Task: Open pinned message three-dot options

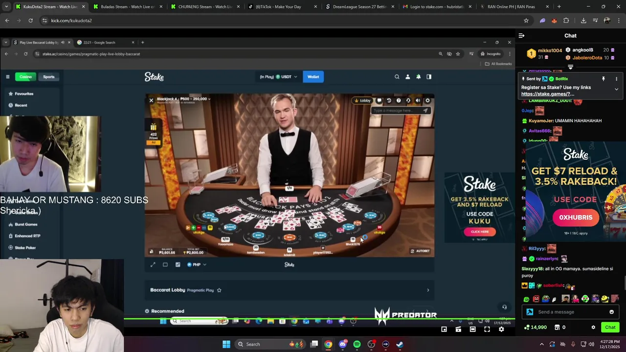Action: point(616,79)
